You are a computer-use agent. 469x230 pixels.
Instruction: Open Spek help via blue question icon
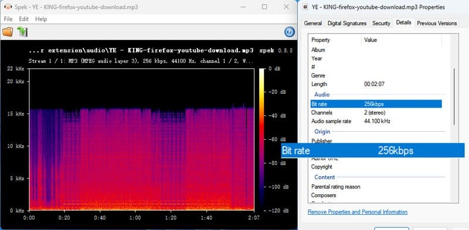coord(289,32)
